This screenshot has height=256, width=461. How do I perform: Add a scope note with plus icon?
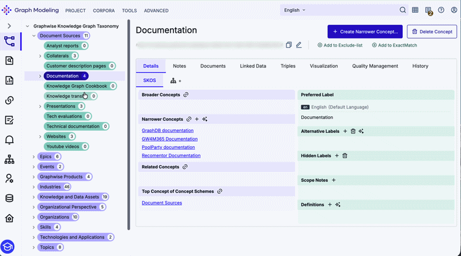[x=334, y=180]
